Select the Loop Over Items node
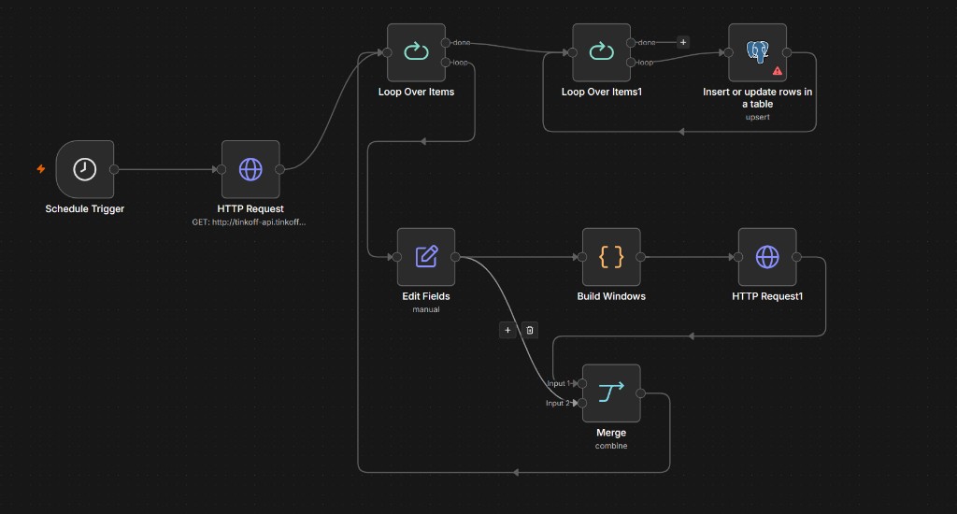The width and height of the screenshot is (957, 514). [x=416, y=52]
